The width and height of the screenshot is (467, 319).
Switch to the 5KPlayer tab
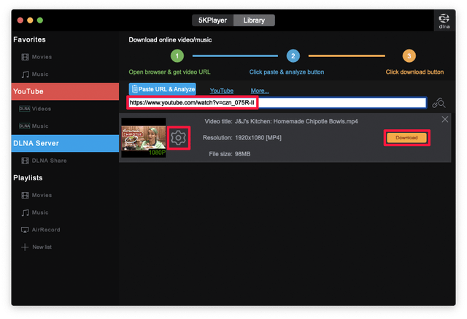coord(212,20)
